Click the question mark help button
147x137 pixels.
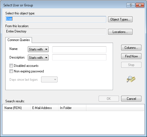click(131, 5)
